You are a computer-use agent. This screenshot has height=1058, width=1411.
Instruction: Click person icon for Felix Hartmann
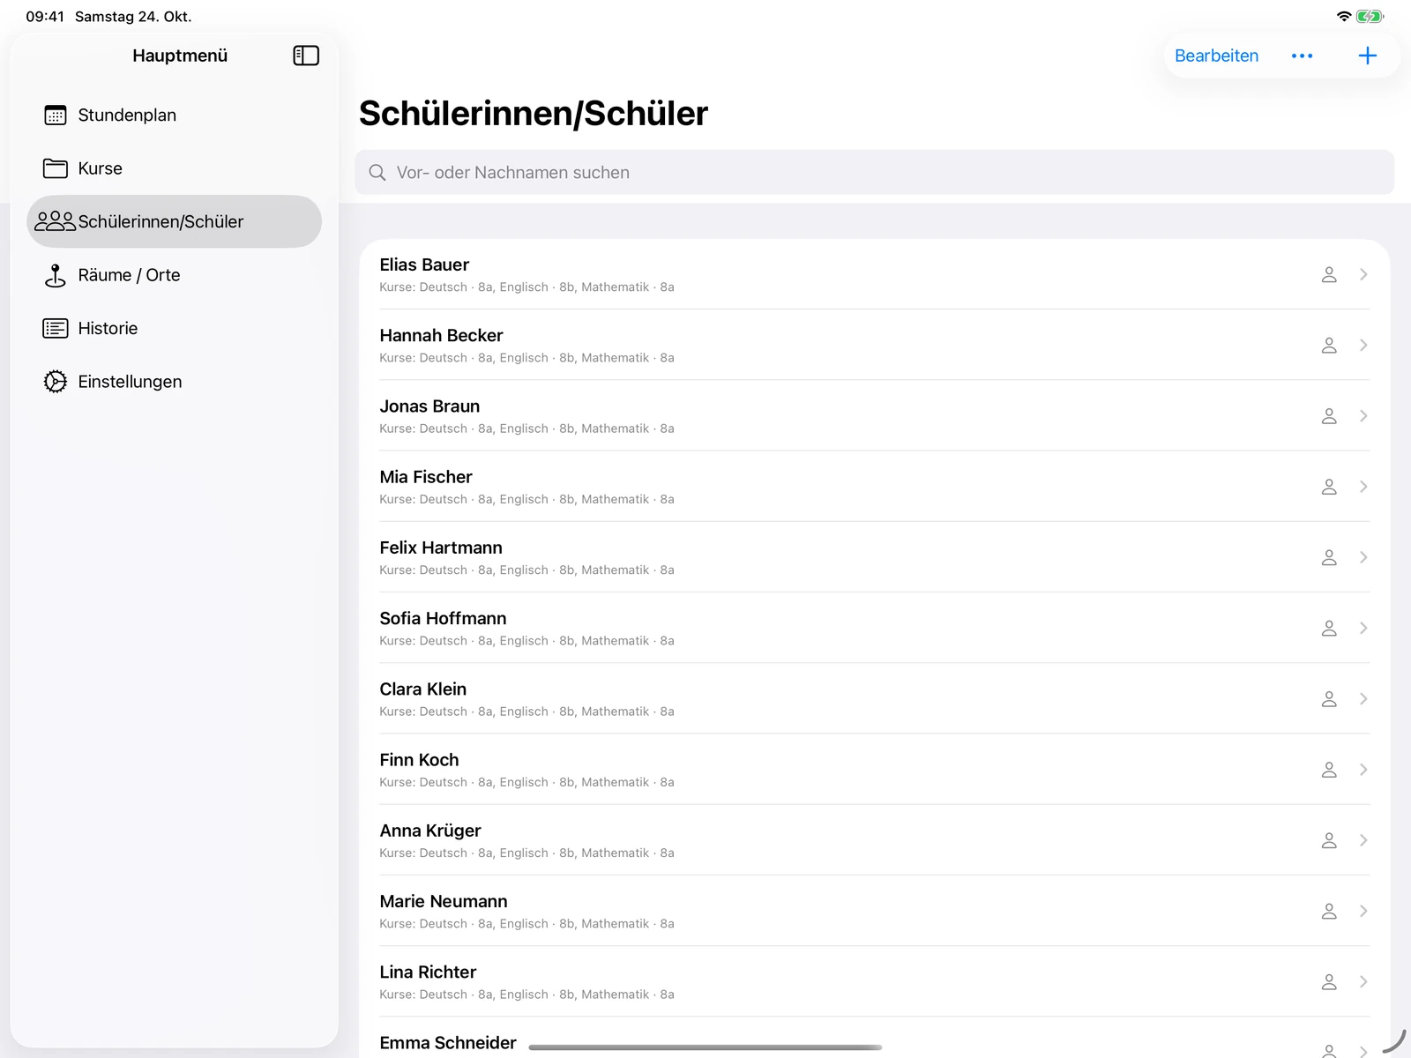tap(1329, 557)
